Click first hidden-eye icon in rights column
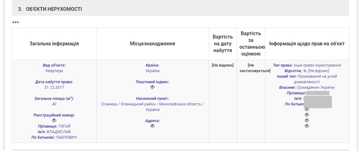Viewport: 360px width, 151px height. (307, 109)
